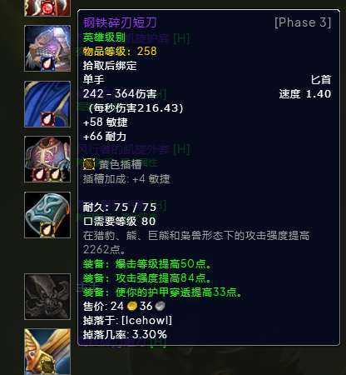346x375 pixels.
Task: Select the teal bracers item icon
Action: (47, 215)
